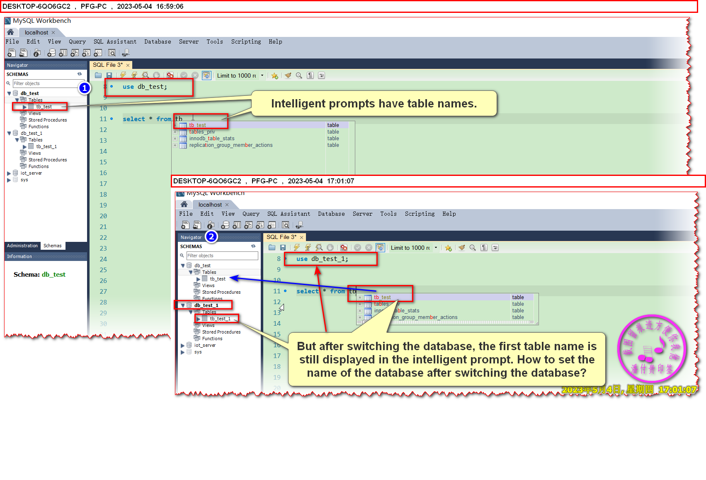Click Filter objects field in upper navigator
The image size is (706, 480).
tap(49, 83)
